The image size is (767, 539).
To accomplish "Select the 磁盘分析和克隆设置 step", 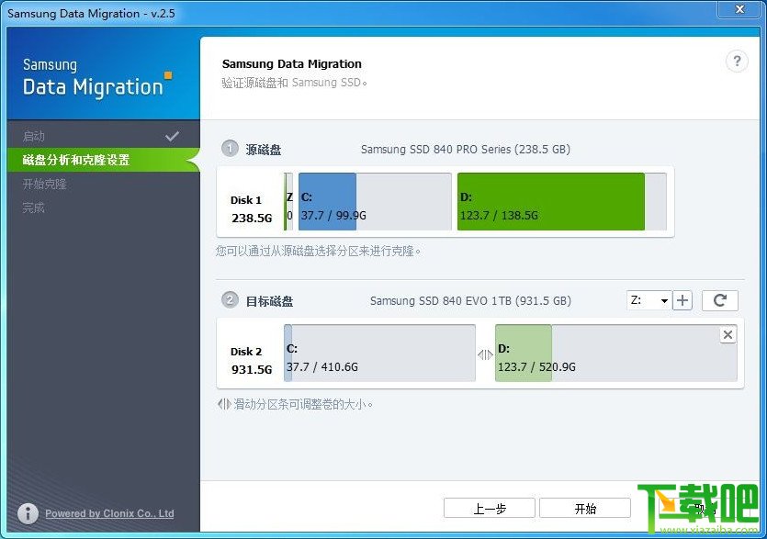I will [x=104, y=160].
